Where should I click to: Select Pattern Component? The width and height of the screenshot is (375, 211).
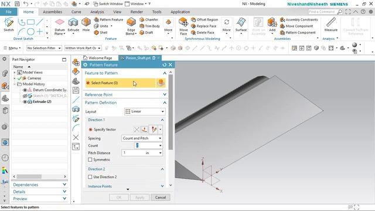tap(298, 33)
